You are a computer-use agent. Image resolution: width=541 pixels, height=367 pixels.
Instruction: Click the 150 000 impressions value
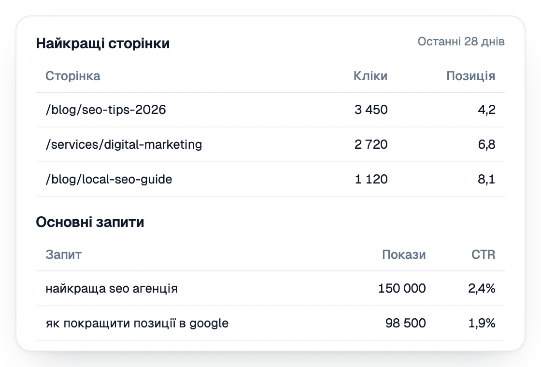click(402, 288)
